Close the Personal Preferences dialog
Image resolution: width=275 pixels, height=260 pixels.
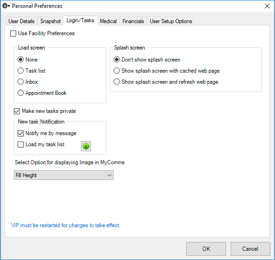[x=267, y=6]
